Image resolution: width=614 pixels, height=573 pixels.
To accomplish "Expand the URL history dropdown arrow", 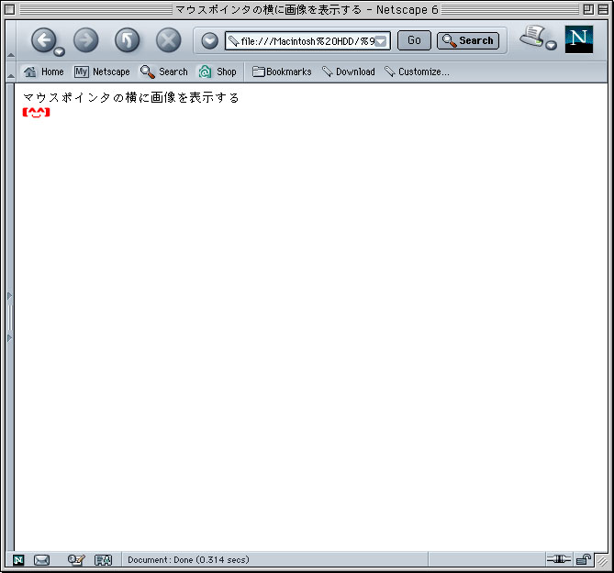I will coord(381,41).
